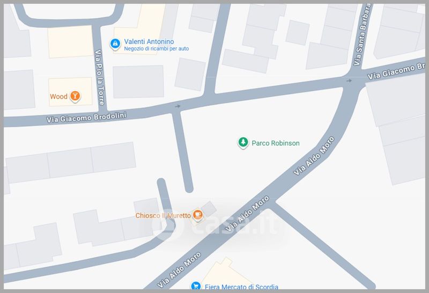The image size is (429, 293).
Task: Open the Parco Robinson text label
Action: tap(276, 143)
